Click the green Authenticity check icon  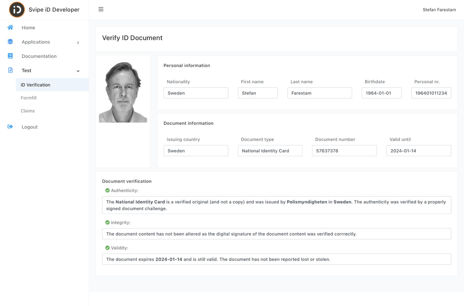[x=107, y=190]
